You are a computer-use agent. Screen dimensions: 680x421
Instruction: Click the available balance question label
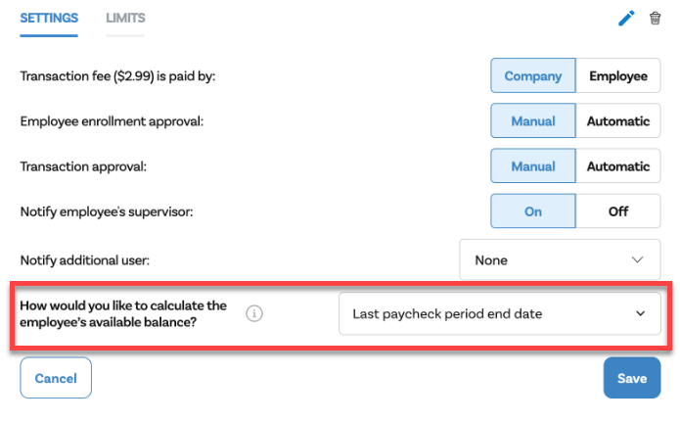tap(123, 314)
